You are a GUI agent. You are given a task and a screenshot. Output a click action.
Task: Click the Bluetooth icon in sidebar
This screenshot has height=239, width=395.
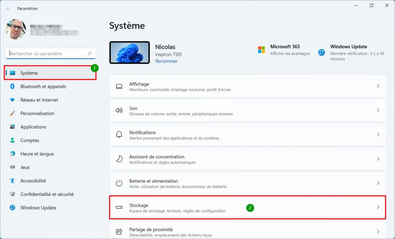tap(12, 86)
